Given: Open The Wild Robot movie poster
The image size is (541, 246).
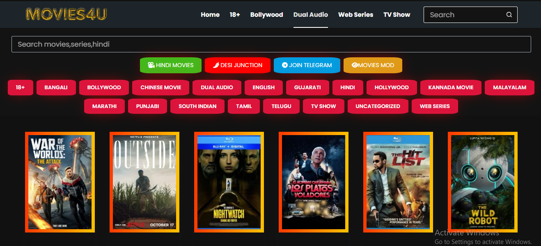Looking at the screenshot, I should (x=483, y=182).
